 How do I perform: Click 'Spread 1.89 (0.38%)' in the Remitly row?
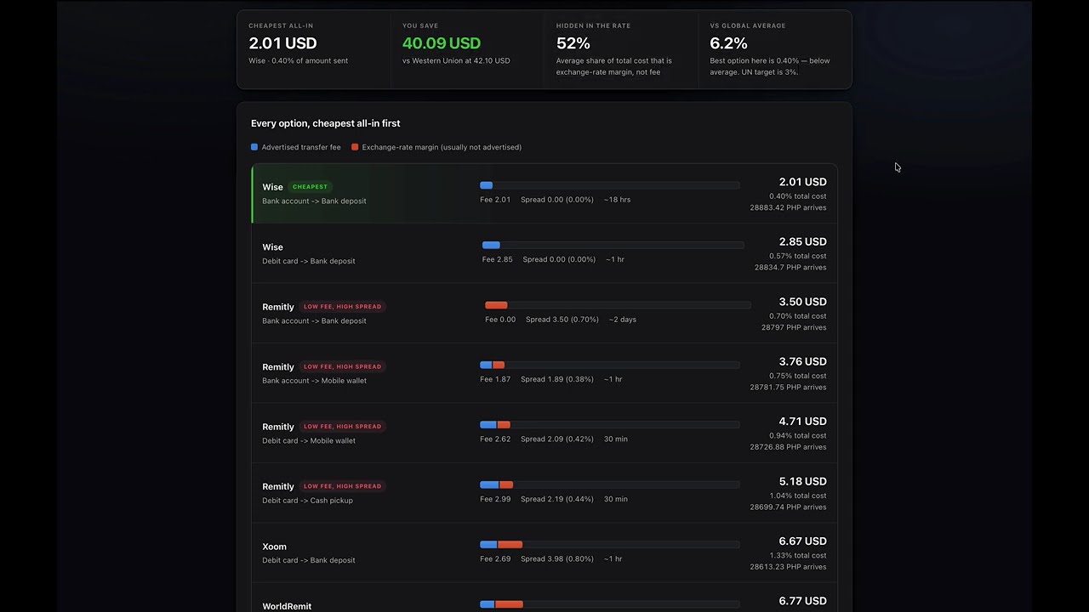click(557, 379)
